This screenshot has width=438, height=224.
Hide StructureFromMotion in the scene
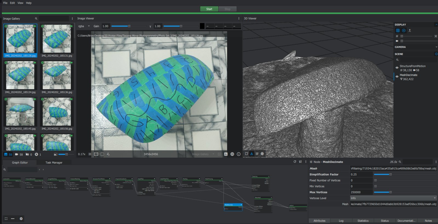click(397, 68)
